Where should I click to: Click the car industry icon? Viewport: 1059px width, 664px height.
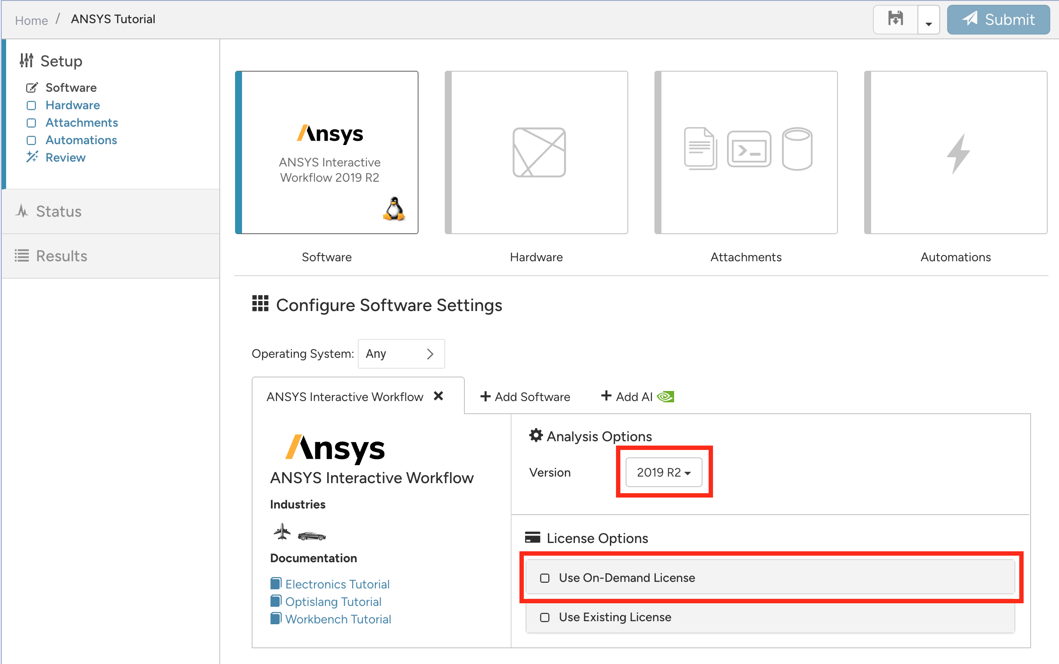point(312,536)
